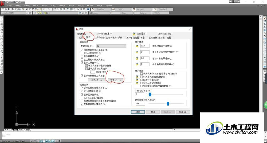
Task: Select the Zoom Previous icon
Action: (x=64, y=9)
